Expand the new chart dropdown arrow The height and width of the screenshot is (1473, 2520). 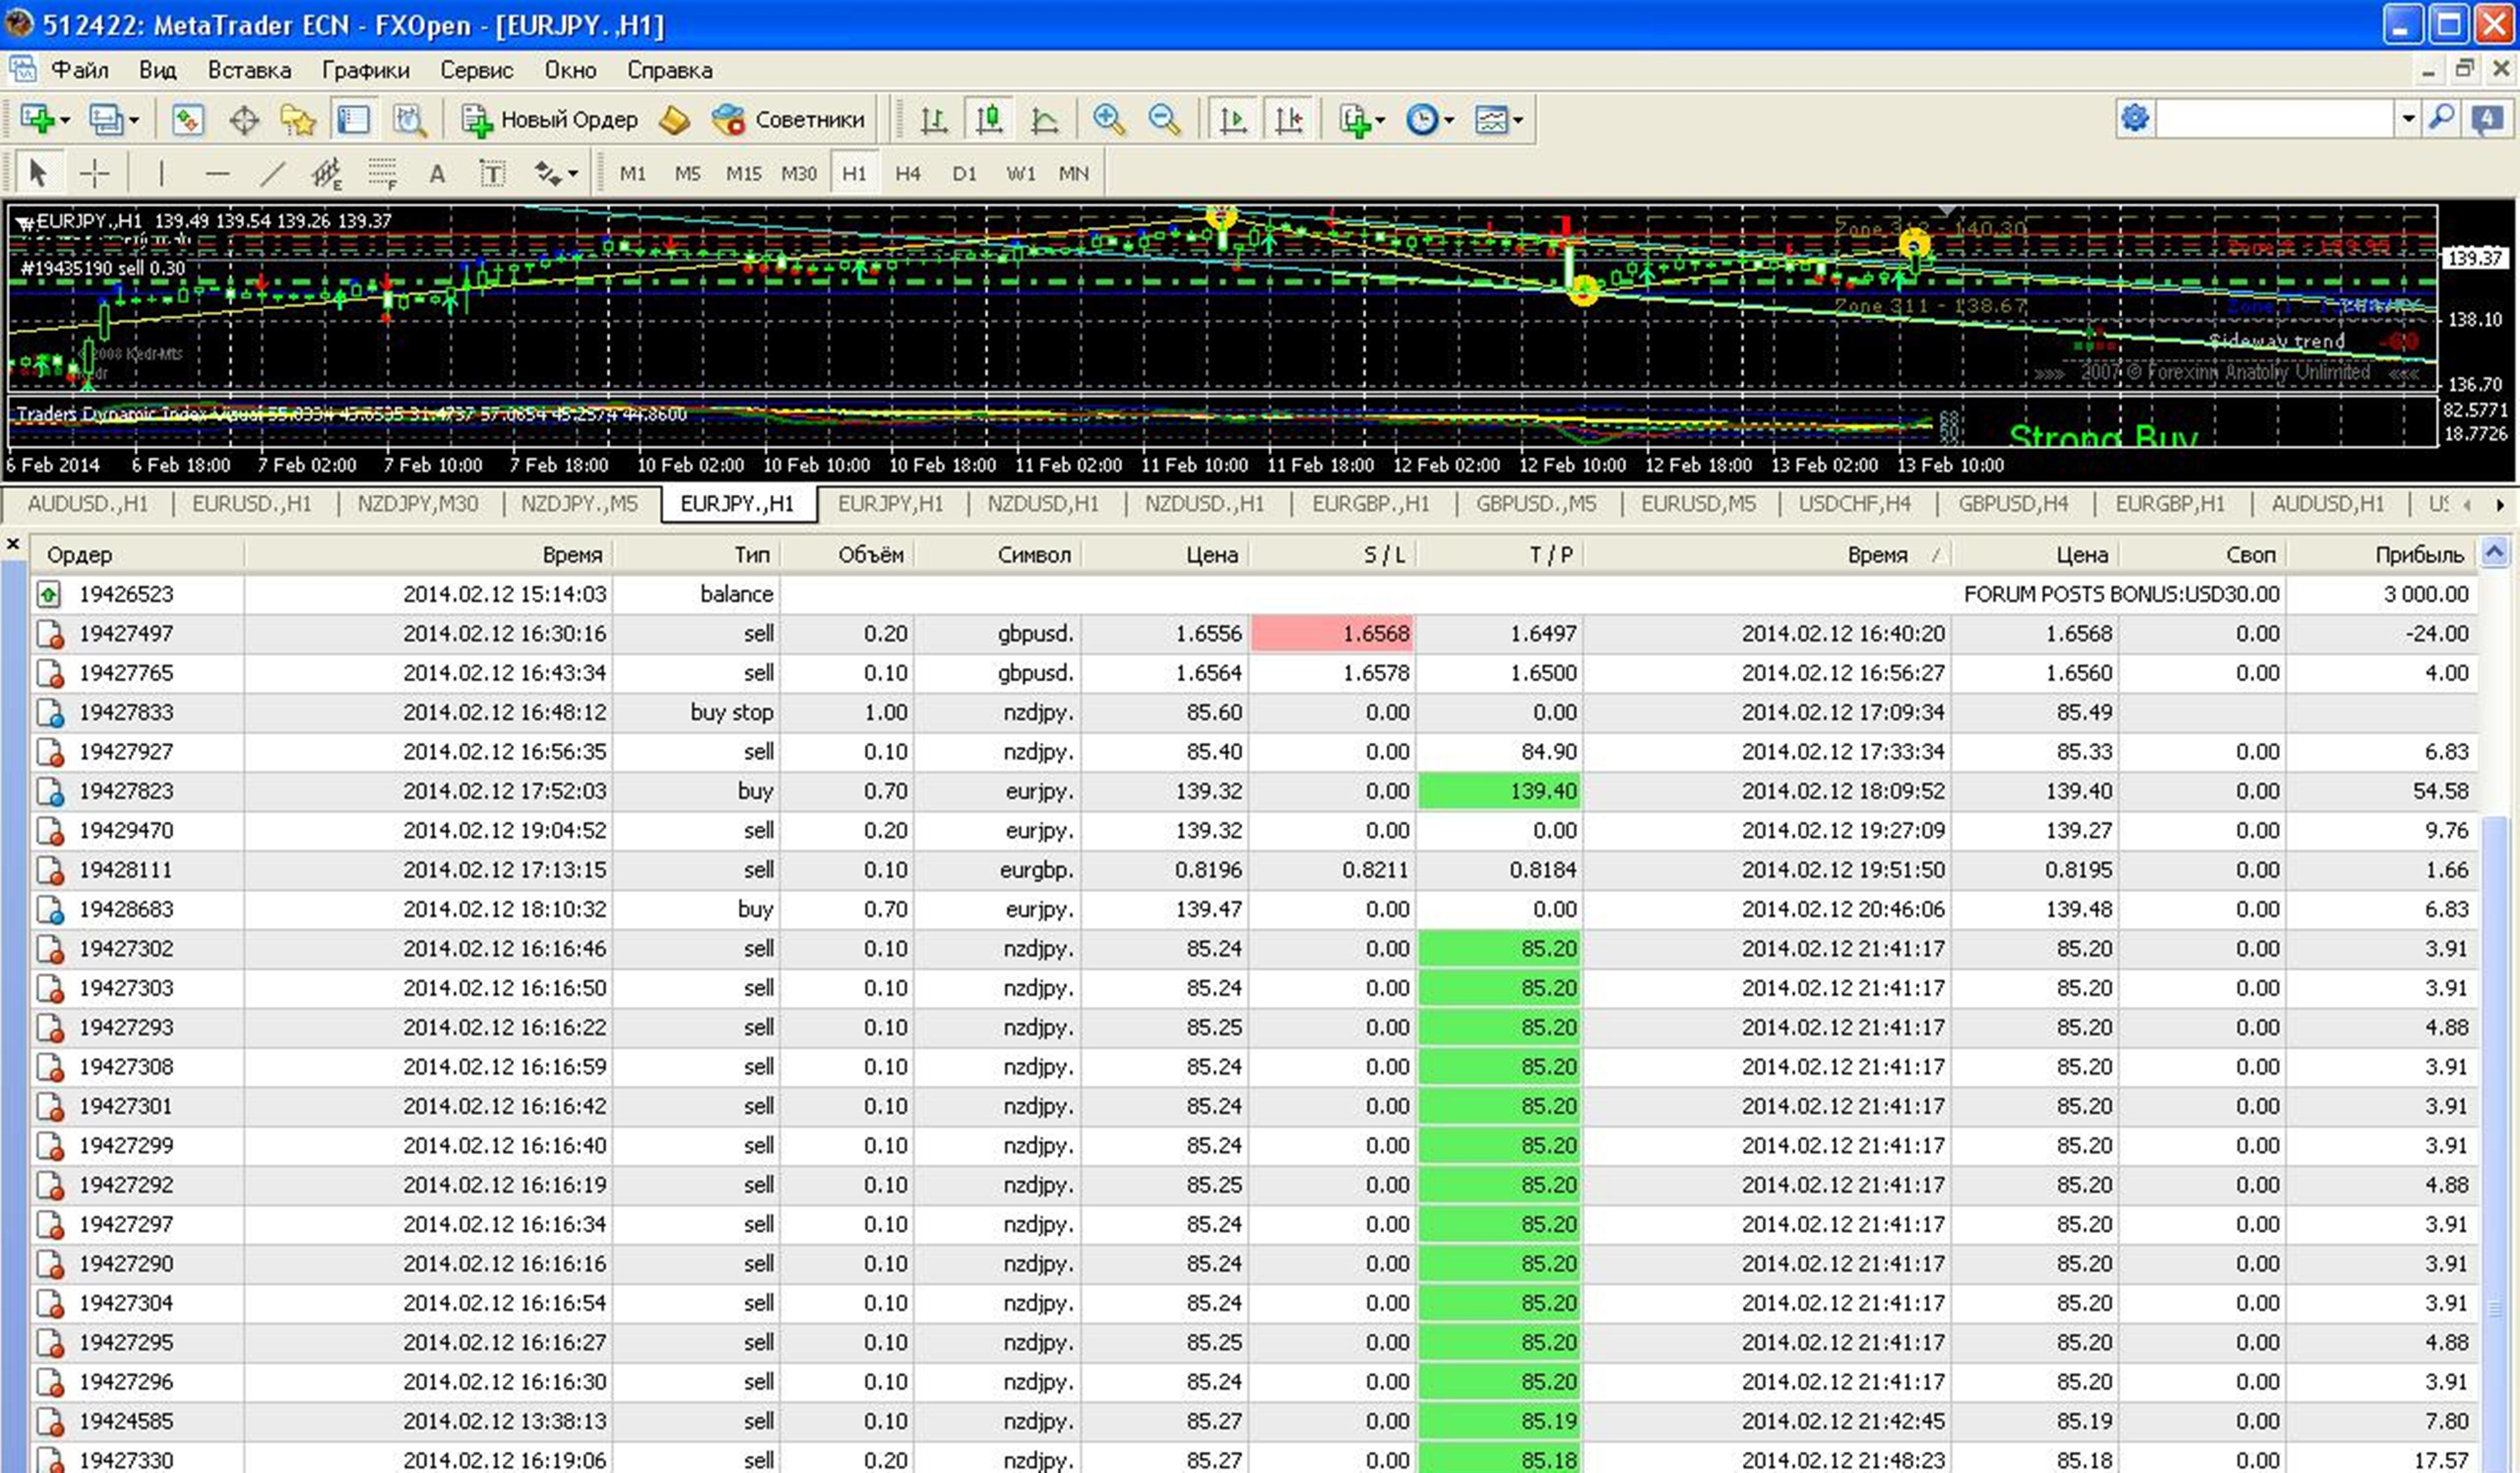click(x=65, y=121)
